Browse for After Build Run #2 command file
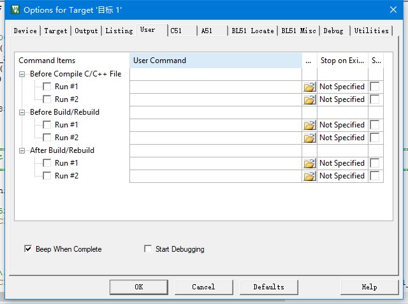 point(309,176)
